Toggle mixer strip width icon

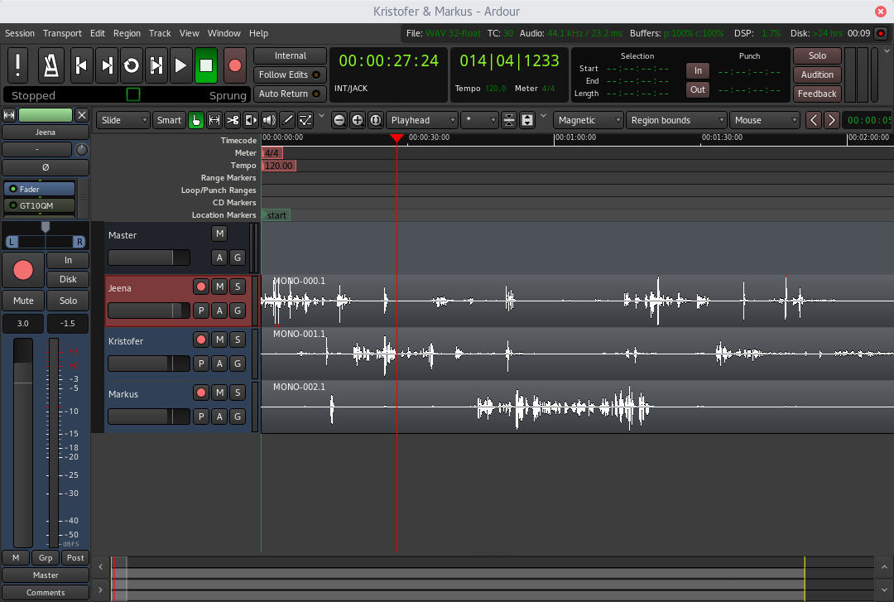point(9,115)
